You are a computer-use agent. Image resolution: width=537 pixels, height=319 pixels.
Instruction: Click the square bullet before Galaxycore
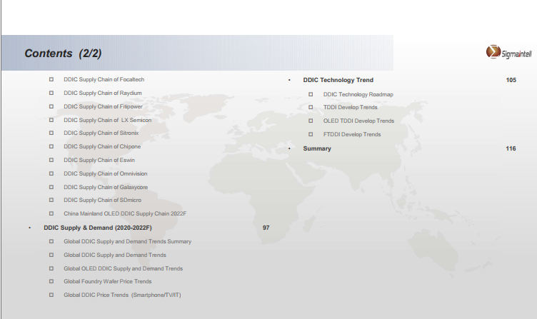[x=51, y=187]
